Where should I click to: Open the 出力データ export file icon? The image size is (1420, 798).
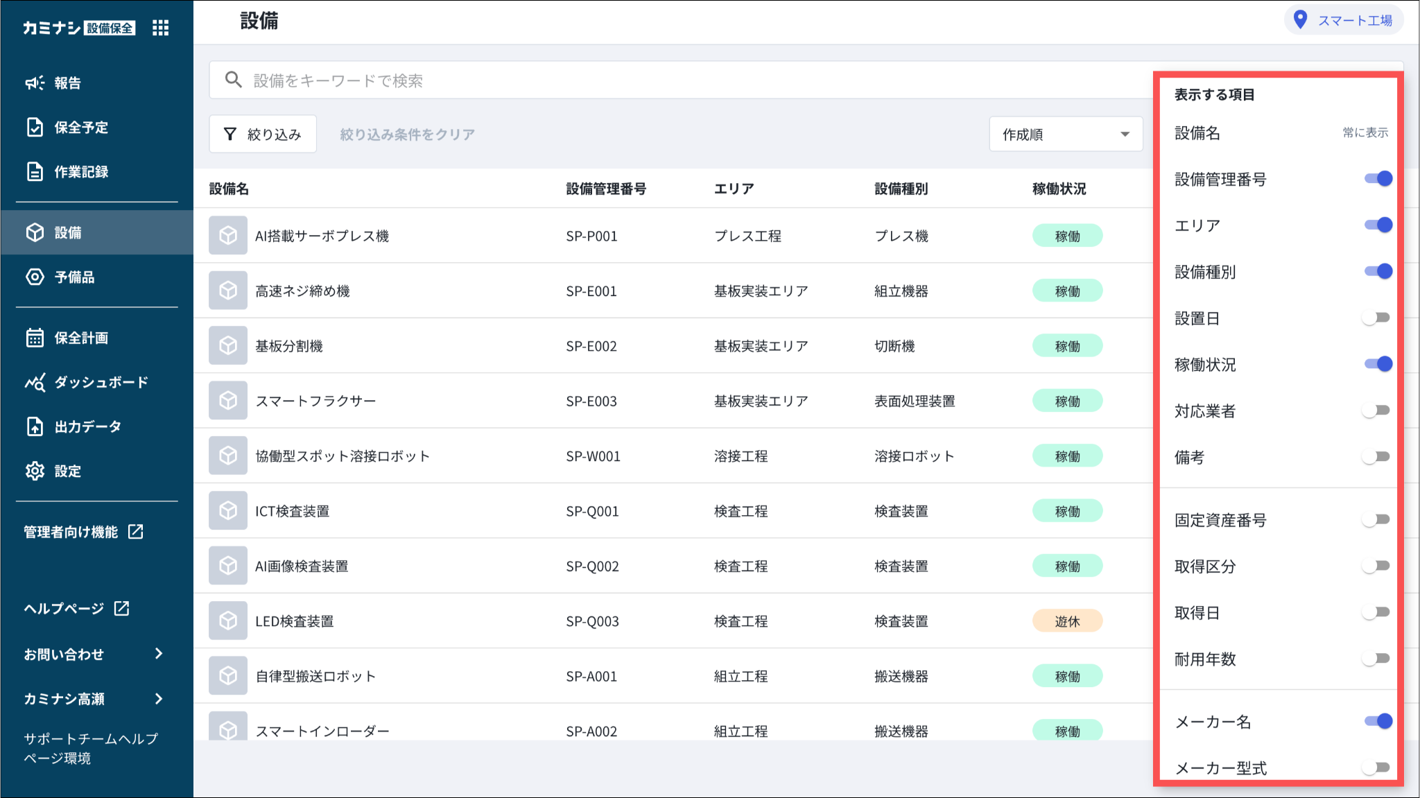pos(35,427)
